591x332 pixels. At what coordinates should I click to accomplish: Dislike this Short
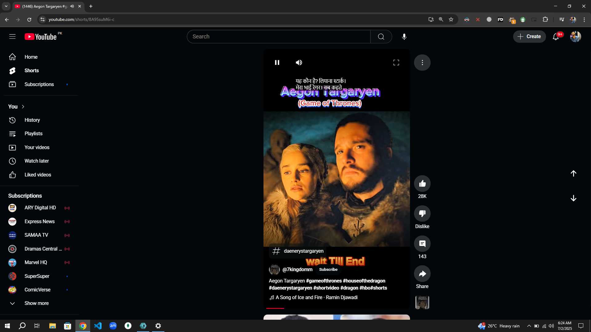[x=422, y=213]
